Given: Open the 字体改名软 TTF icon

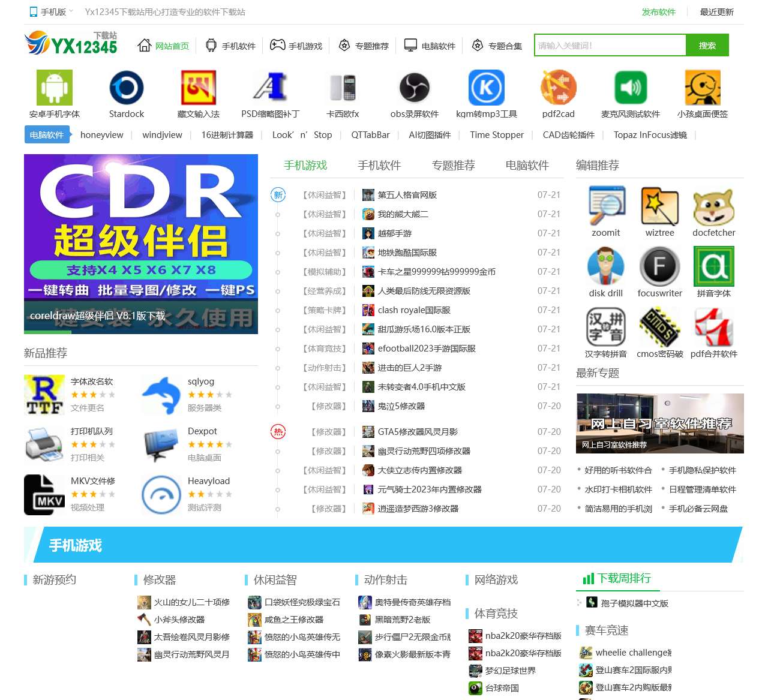Looking at the screenshot, I should pos(44,395).
